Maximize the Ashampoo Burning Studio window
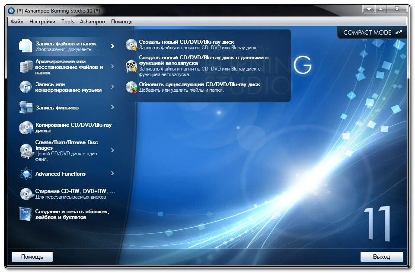The width and height of the screenshot is (415, 273). point(380,9)
